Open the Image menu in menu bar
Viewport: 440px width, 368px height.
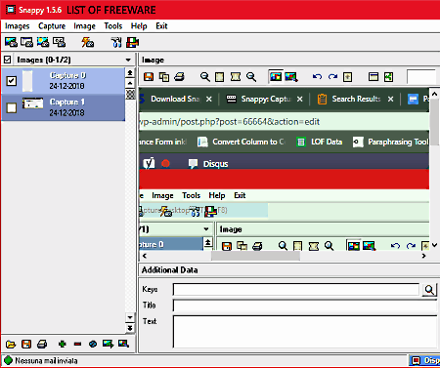pos(84,26)
